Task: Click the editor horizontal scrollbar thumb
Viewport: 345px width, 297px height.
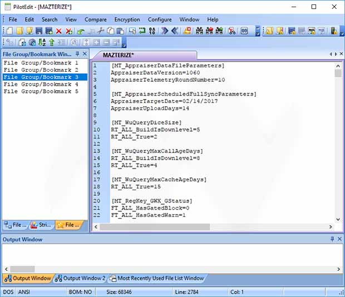Action: click(x=155, y=227)
